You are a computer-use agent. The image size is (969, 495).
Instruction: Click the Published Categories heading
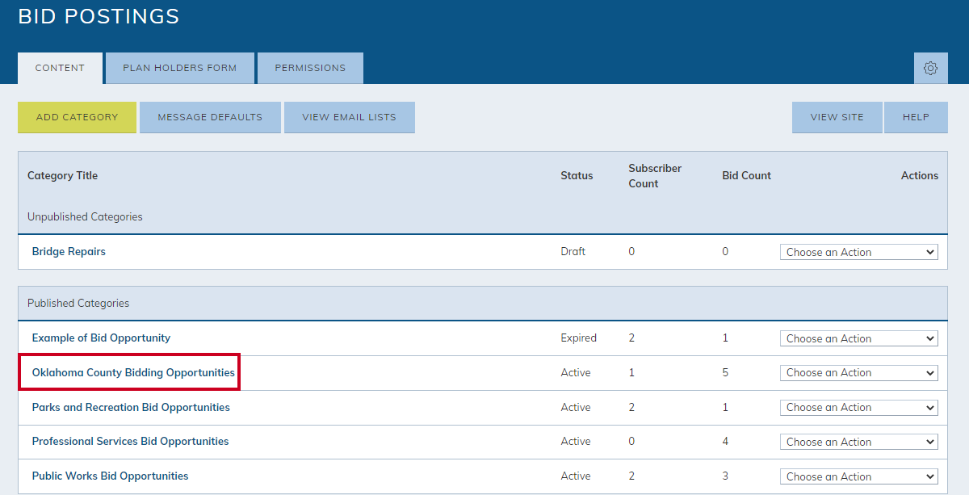(x=78, y=304)
